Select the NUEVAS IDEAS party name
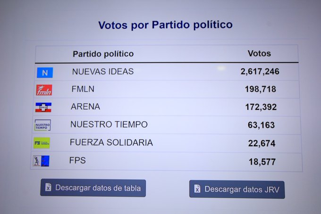The image size is (321, 214). (102, 72)
